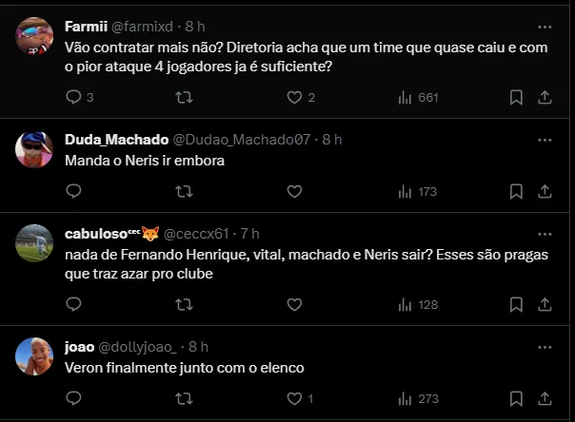
Task: View analytics of joao's tweet
Action: tap(417, 398)
